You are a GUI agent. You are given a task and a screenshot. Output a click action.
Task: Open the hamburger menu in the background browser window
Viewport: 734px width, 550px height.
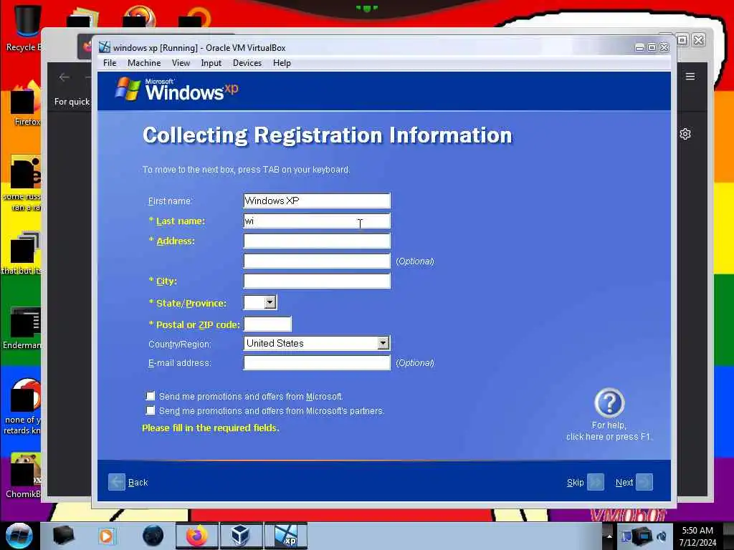(x=690, y=76)
